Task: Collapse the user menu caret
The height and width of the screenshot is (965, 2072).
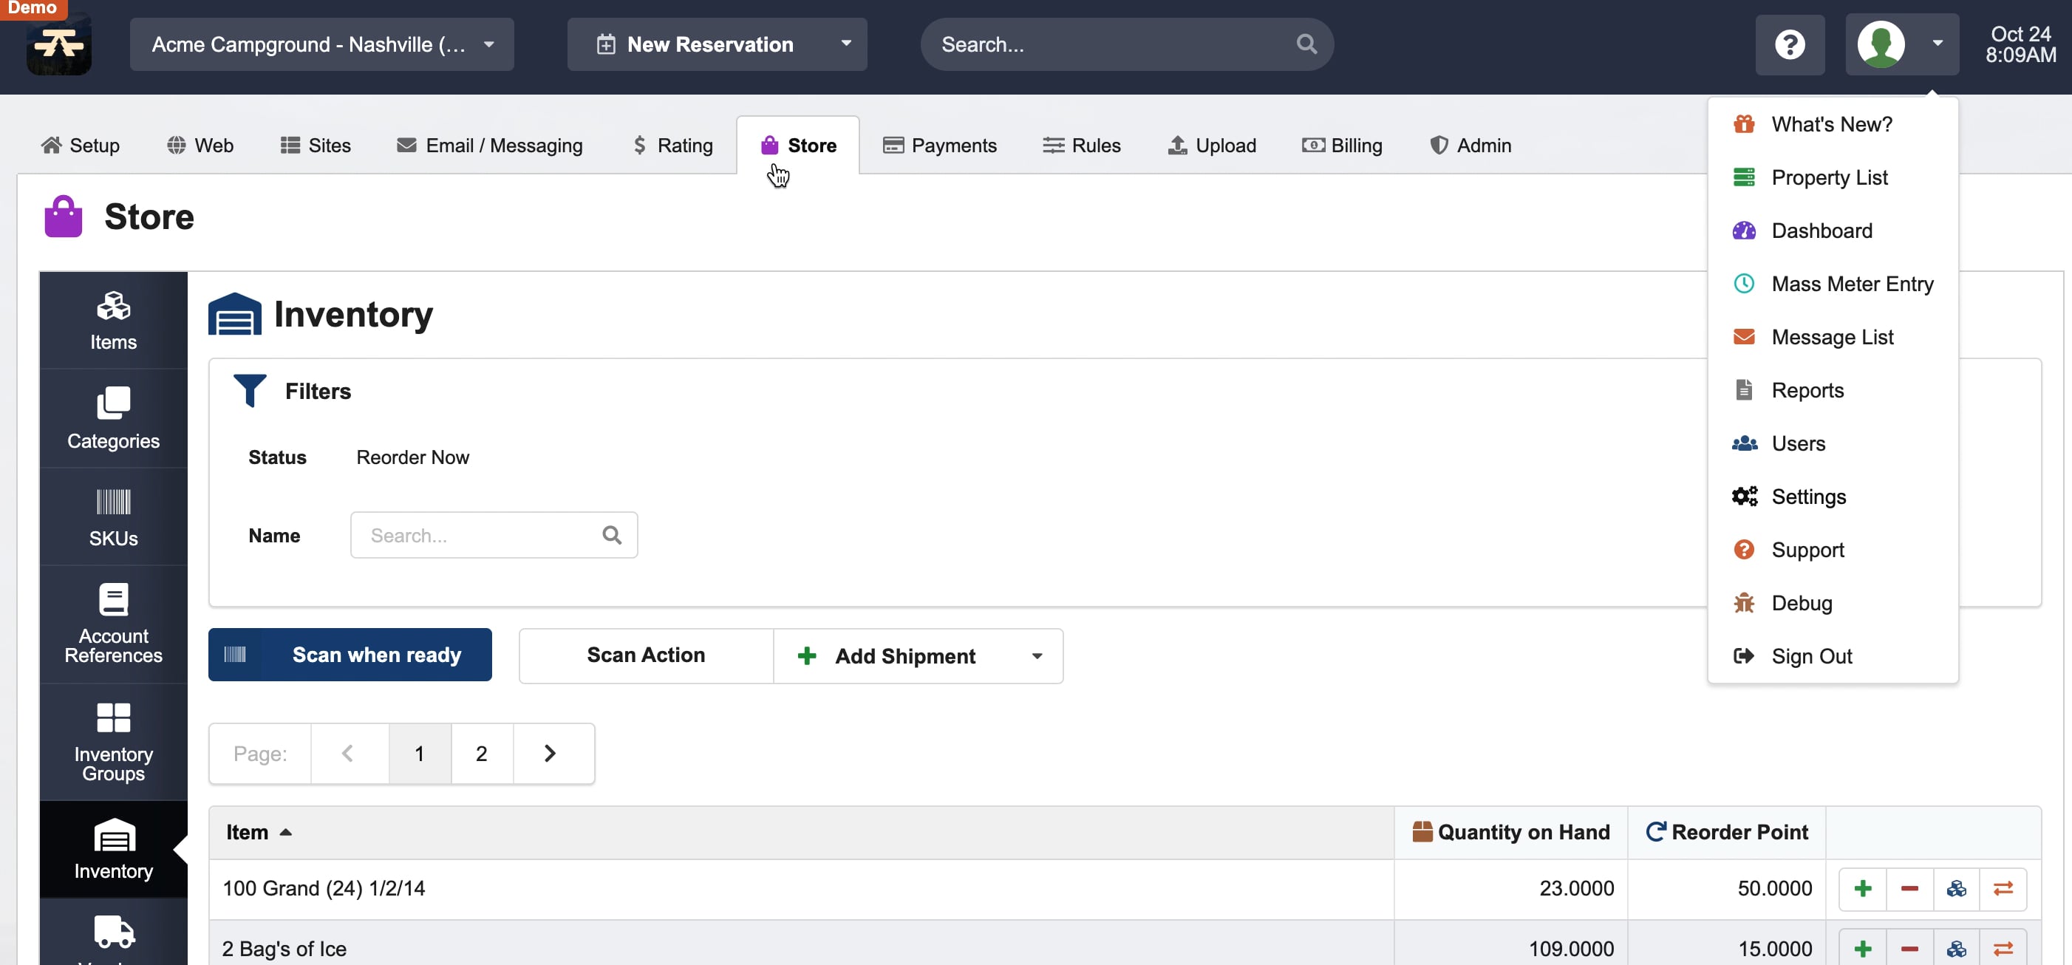Action: (1938, 44)
